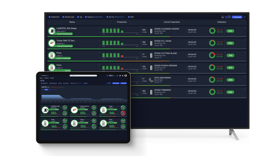Select the OP400-CLEANING-DESIGN operation name
Screen dimensions: 276x168
tap(167, 29)
